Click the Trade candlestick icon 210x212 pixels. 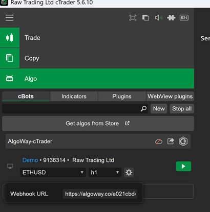(x=10, y=38)
